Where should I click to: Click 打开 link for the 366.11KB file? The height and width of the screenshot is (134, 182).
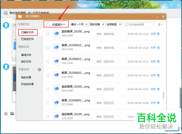(153, 34)
